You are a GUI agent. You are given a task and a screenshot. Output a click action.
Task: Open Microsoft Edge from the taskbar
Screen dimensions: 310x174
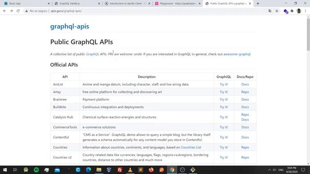(88, 170)
